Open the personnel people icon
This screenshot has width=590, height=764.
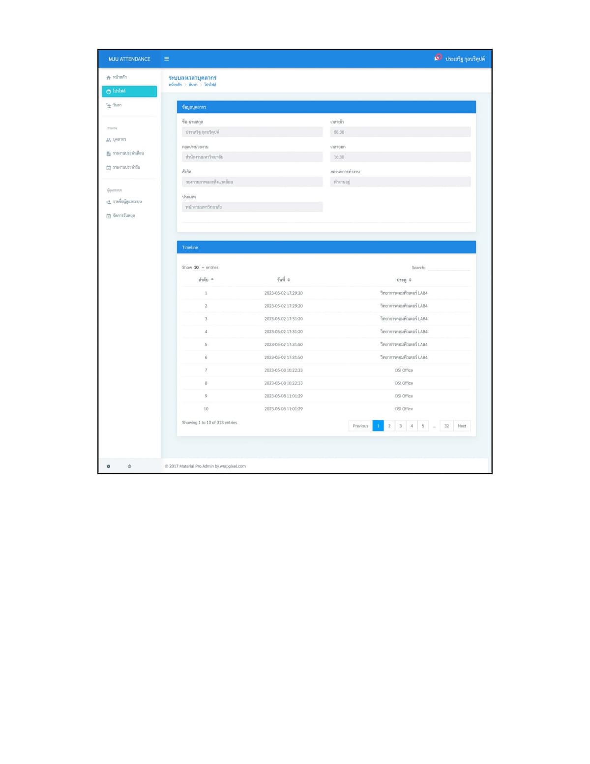pyautogui.click(x=109, y=140)
